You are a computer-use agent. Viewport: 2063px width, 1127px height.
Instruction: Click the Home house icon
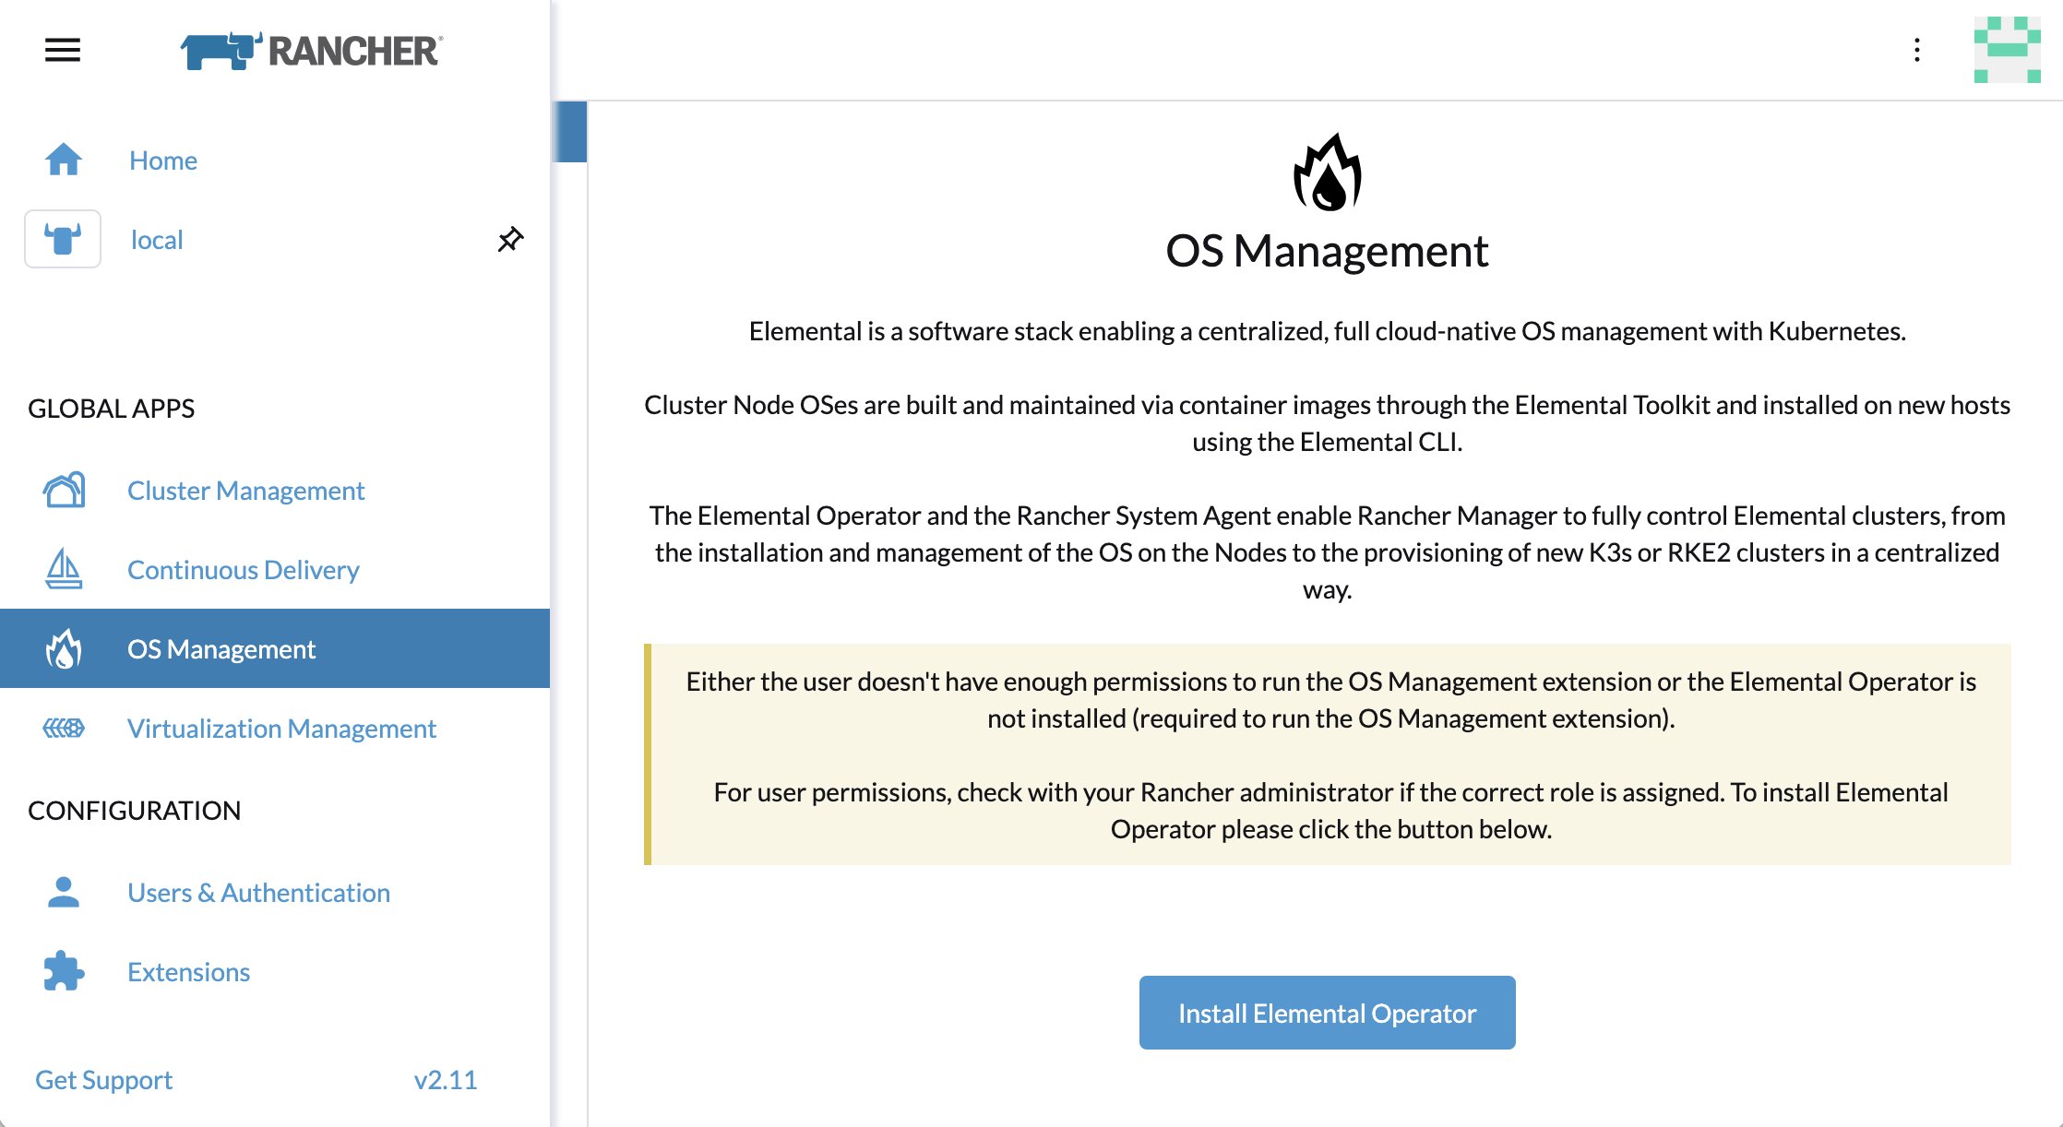click(x=64, y=160)
